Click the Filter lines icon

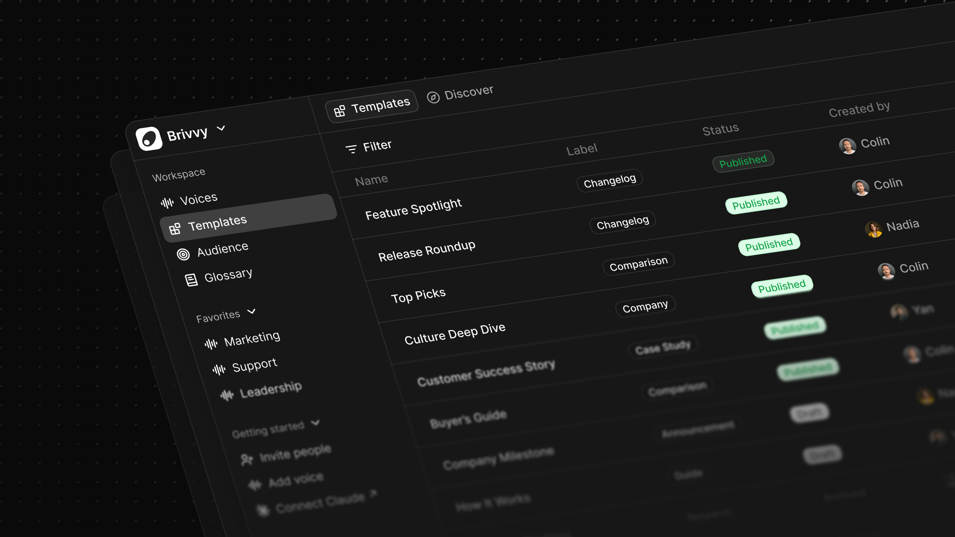coord(351,150)
